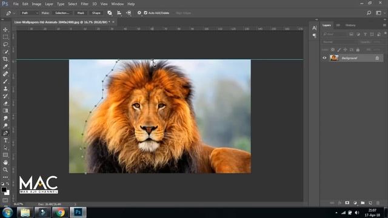Toggle lock all padlock in Layers panel
Viewport: 388px width, 218px height.
click(x=358, y=50)
